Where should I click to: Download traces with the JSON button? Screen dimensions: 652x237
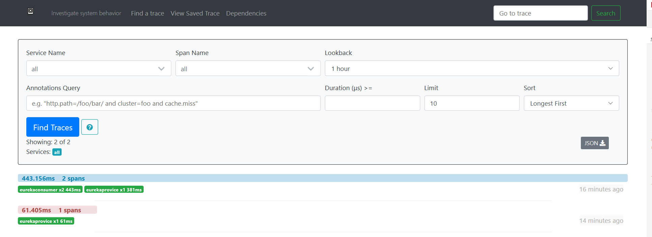[x=595, y=143]
